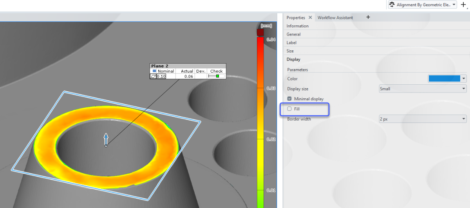The width and height of the screenshot is (470, 208).
Task: Click the alignment icon in the top bar
Action: 392,5
